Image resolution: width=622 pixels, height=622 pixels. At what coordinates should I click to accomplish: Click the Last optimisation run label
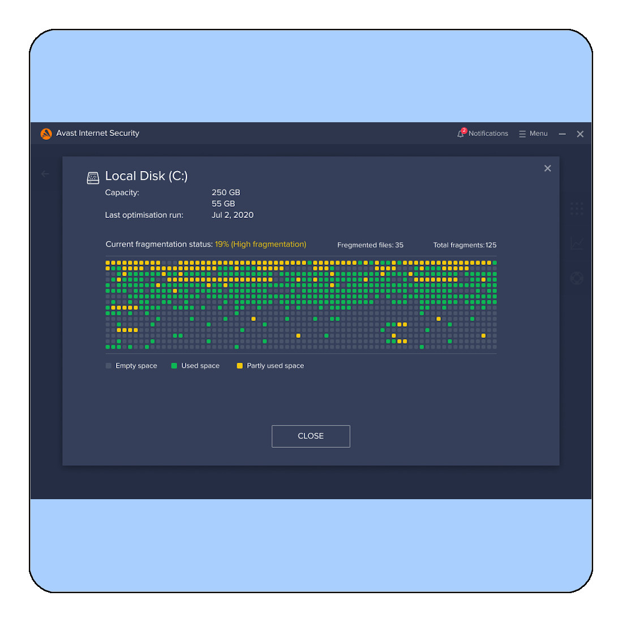coord(144,215)
